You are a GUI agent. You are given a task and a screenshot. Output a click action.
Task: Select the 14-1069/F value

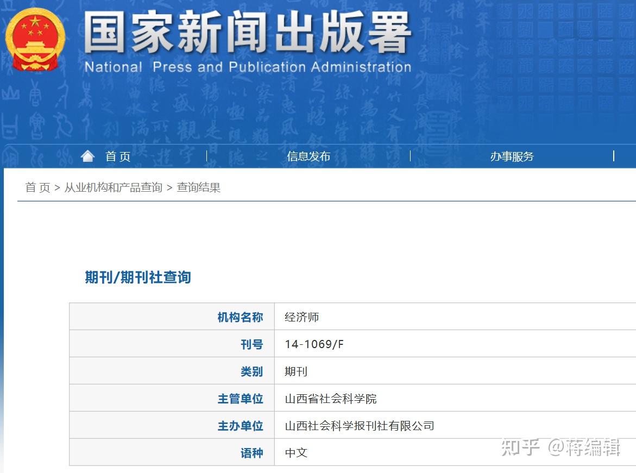coord(314,344)
